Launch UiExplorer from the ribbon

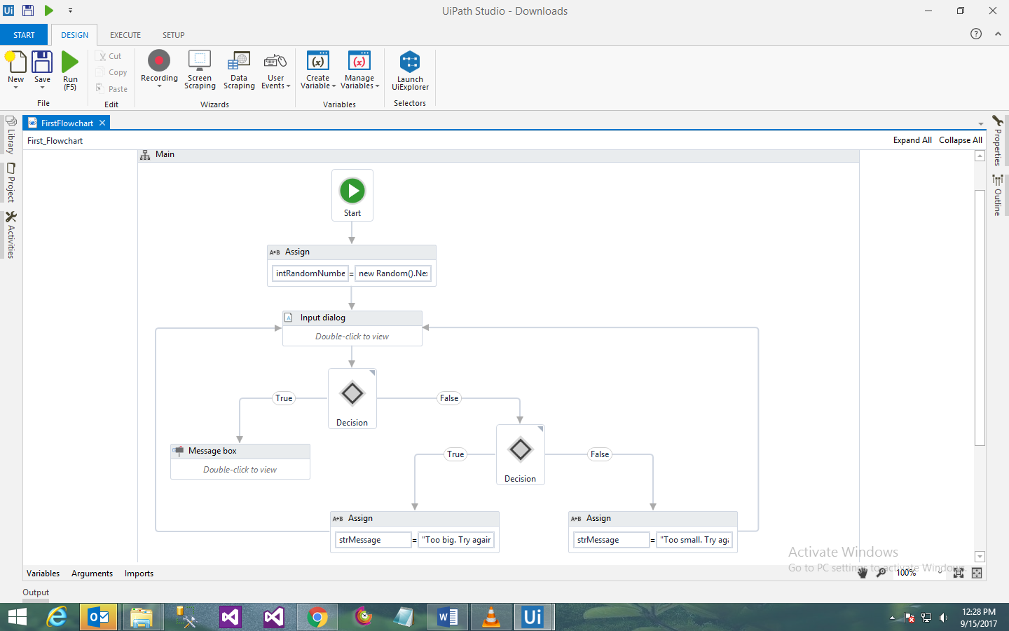(410, 71)
